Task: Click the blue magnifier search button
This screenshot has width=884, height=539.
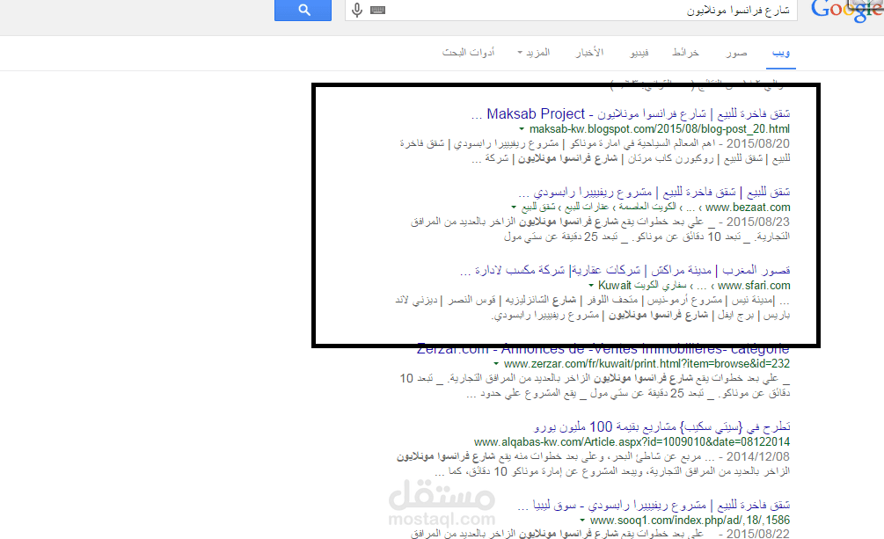Action: coord(303,10)
